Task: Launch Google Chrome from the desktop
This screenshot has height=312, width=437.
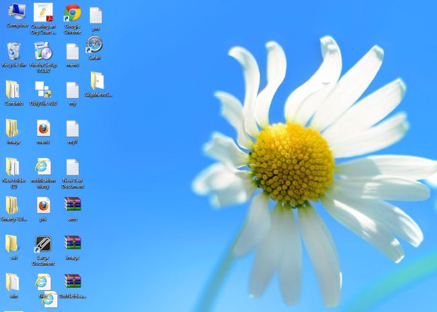Action: (x=73, y=19)
